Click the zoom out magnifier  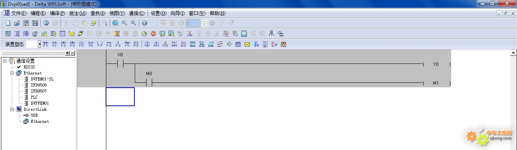pyautogui.click(x=134, y=23)
